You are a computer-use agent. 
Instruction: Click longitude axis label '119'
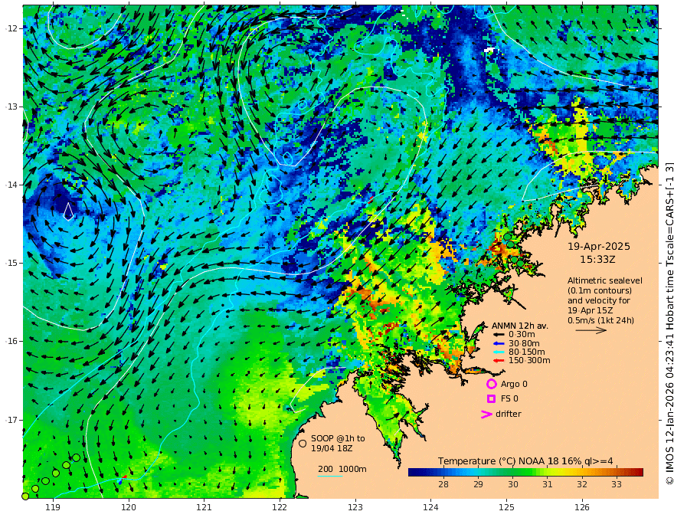point(53,508)
